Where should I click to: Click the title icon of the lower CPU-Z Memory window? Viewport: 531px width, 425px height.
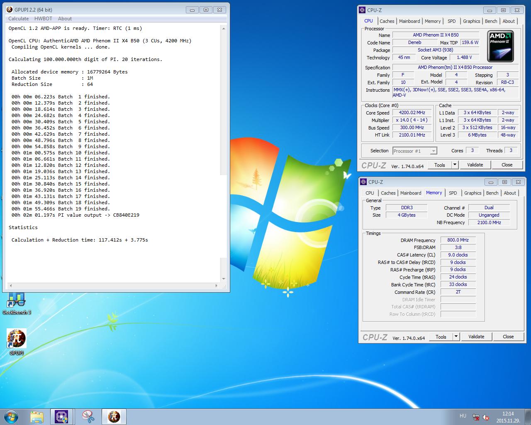point(363,182)
